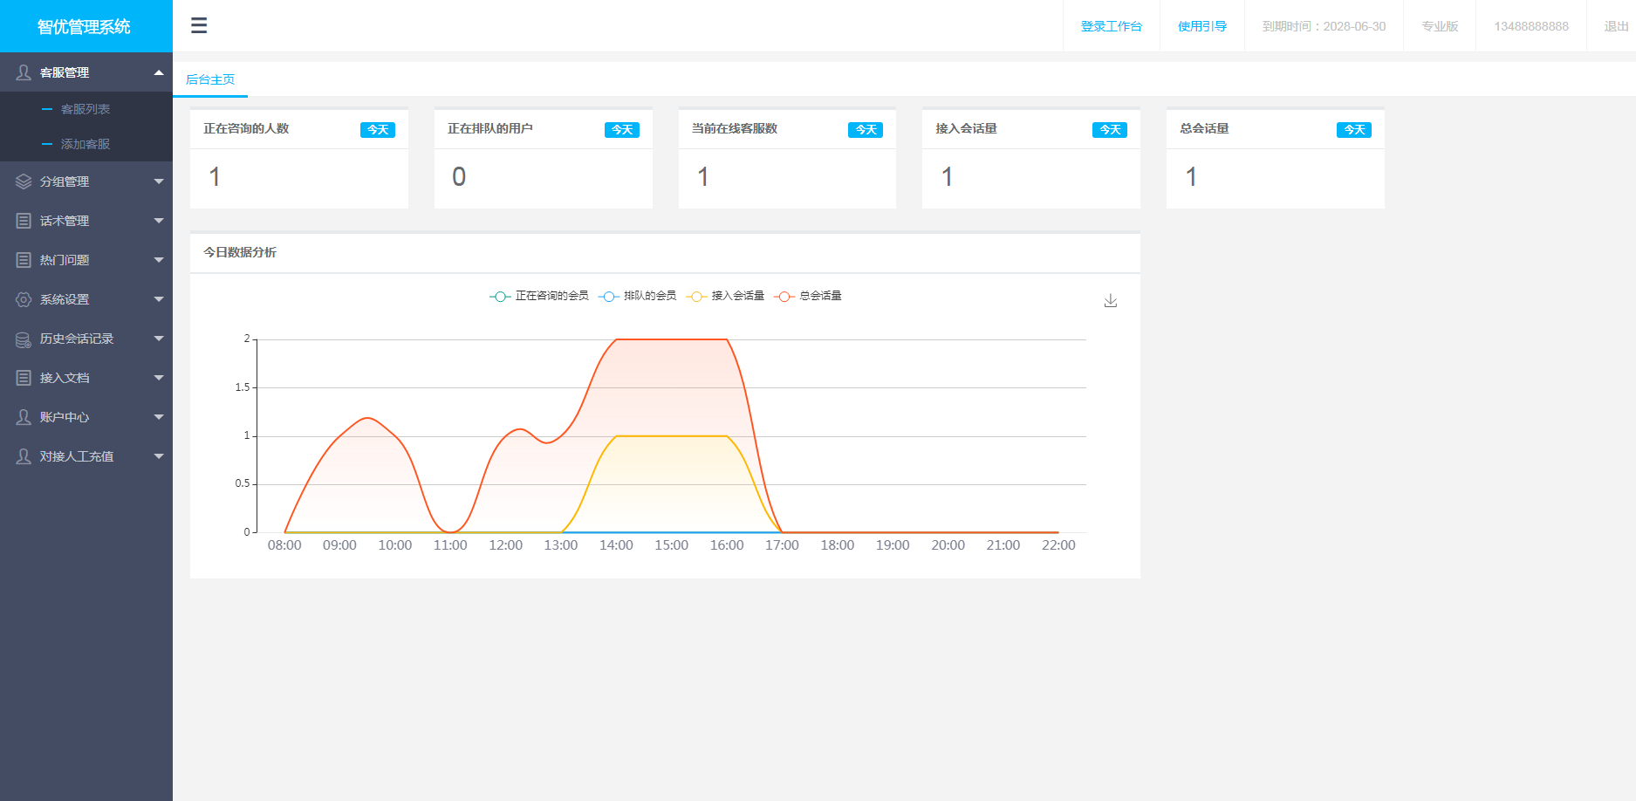1636x801 pixels.
Task: Click the 22:00 axis label on chart
Action: [x=1058, y=545]
